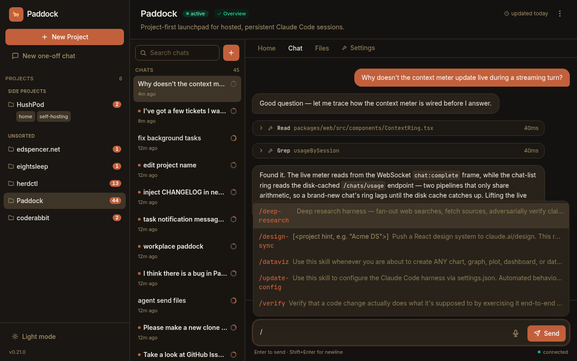Open the 'I think there is a bug in Pa…' chat
577x361 pixels.
point(187,278)
